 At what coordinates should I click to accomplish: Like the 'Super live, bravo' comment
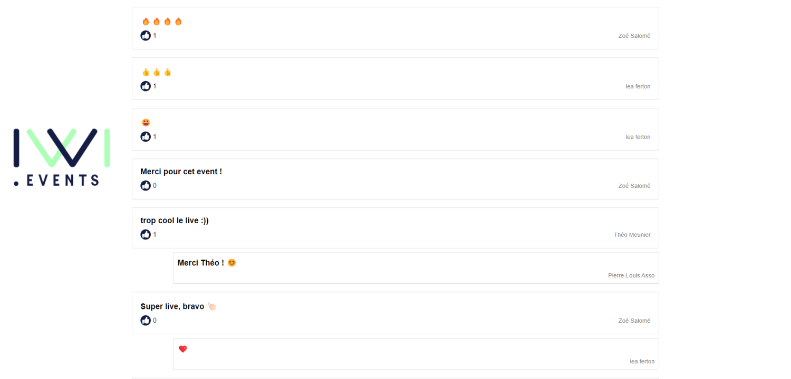click(146, 320)
